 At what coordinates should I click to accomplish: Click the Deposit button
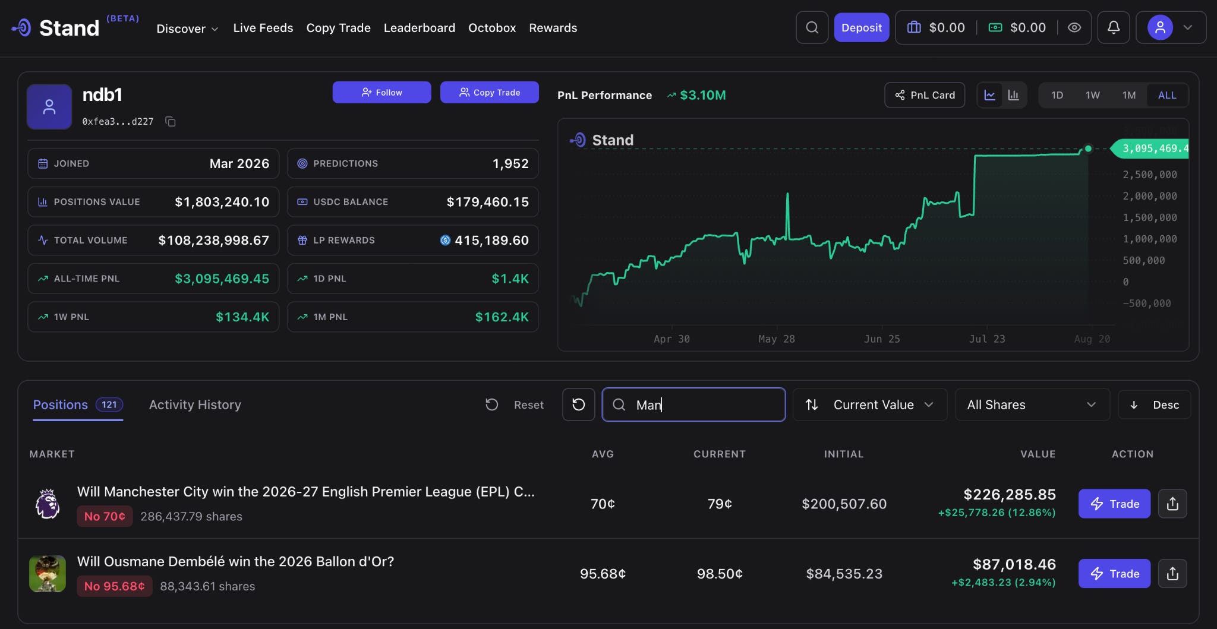click(861, 27)
